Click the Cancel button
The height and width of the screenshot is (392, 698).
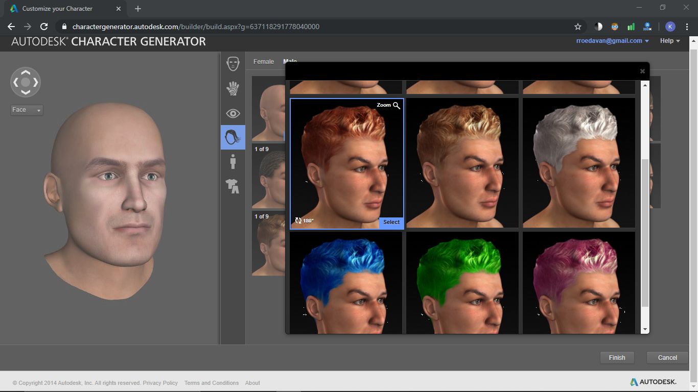(x=667, y=357)
